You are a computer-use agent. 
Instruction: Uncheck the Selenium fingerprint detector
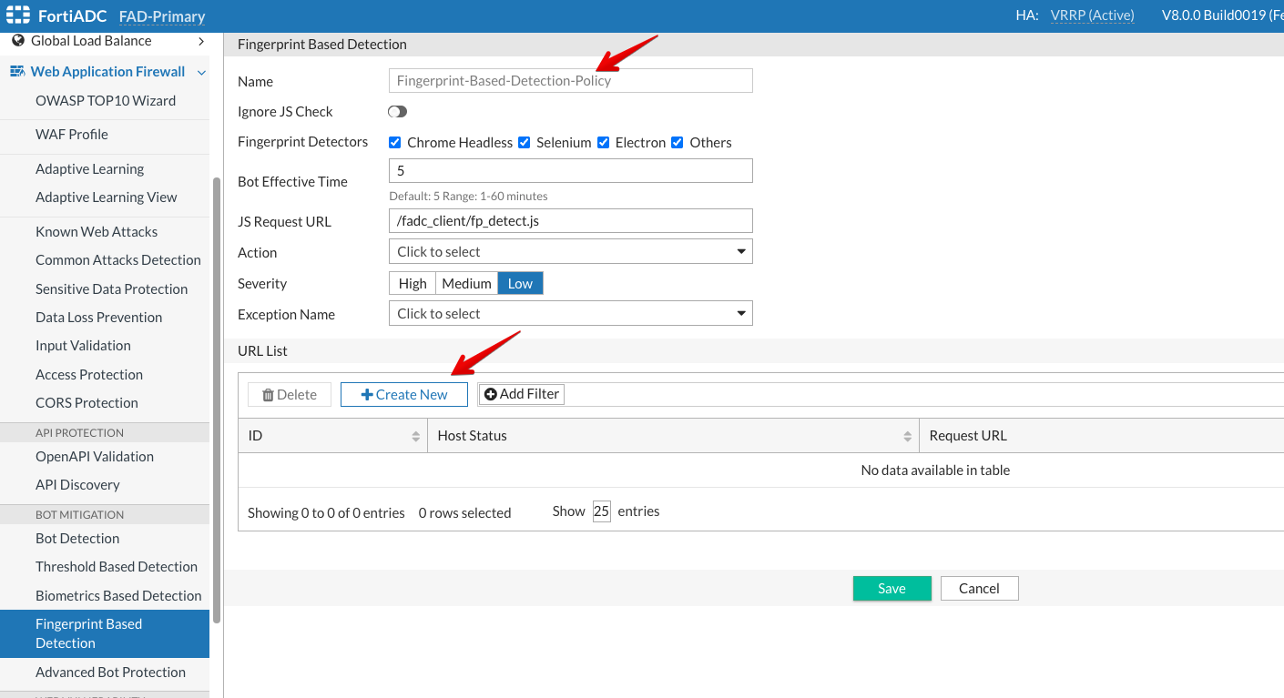pyautogui.click(x=525, y=143)
